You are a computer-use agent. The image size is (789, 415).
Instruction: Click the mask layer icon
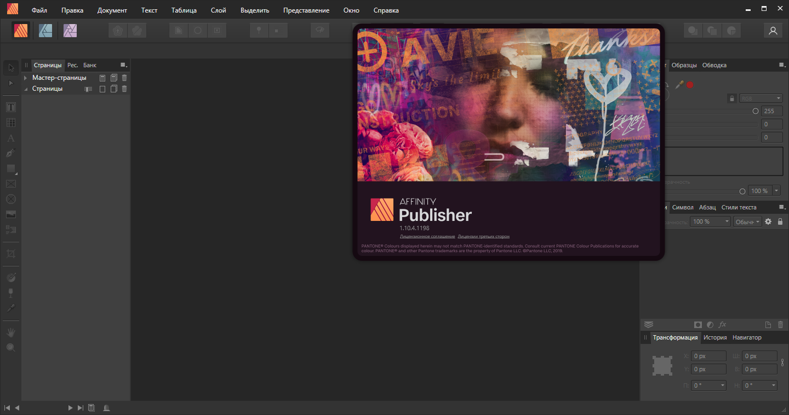(698, 325)
